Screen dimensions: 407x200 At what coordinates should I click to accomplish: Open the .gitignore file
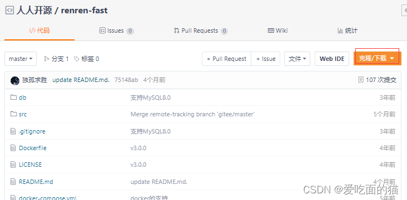[x=32, y=131]
